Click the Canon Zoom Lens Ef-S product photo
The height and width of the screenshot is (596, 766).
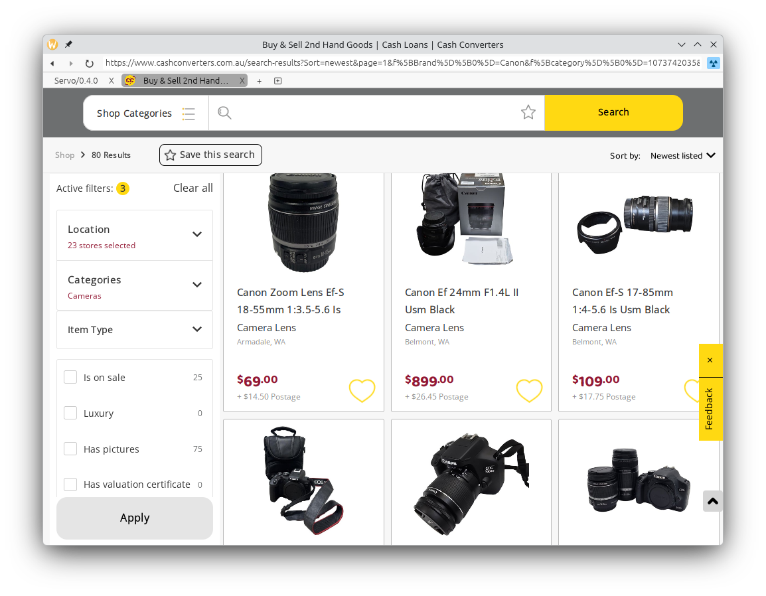[x=303, y=222]
